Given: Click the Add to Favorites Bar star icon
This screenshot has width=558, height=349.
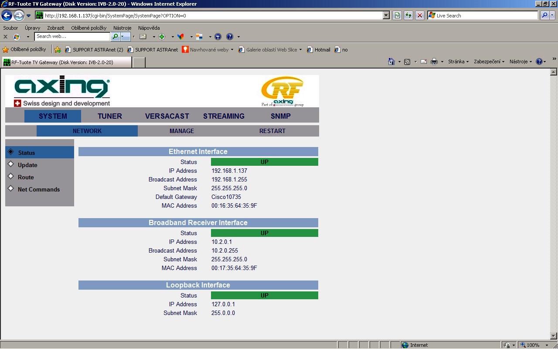Looking at the screenshot, I should [x=57, y=50].
